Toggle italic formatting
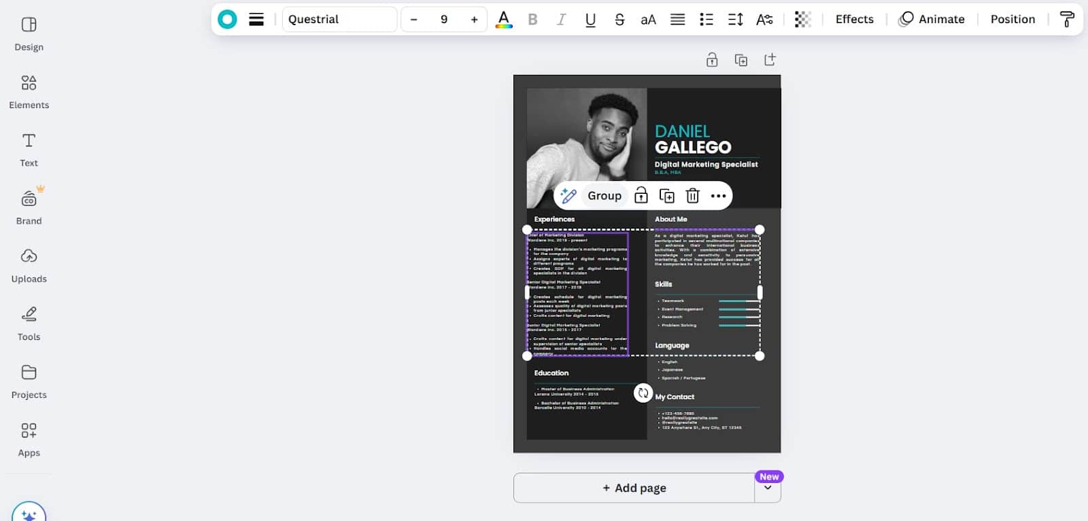 click(x=561, y=19)
